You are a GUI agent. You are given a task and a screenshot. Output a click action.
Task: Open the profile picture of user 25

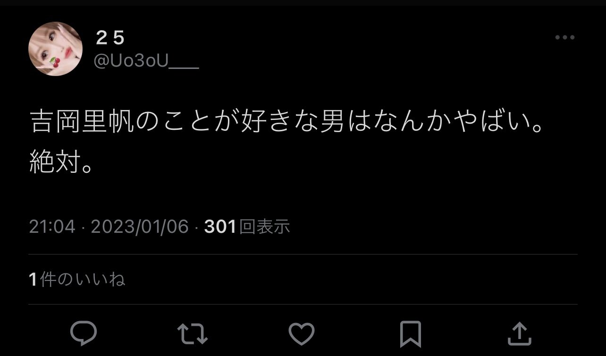[55, 49]
